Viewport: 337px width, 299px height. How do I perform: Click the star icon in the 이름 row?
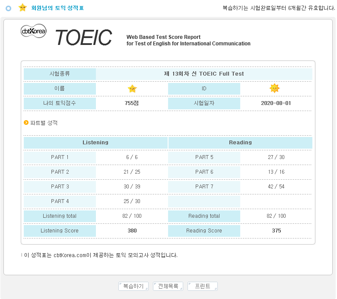[x=132, y=89]
